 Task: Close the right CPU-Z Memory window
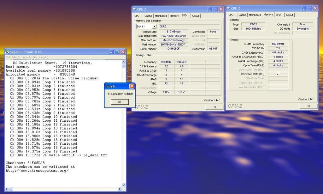(x=315, y=9)
